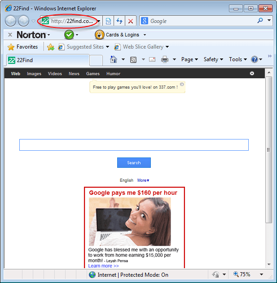Image resolution: width=277 pixels, height=283 pixels.
Task: Open the recent pages dropdown beside Forward
Action: click(33, 21)
